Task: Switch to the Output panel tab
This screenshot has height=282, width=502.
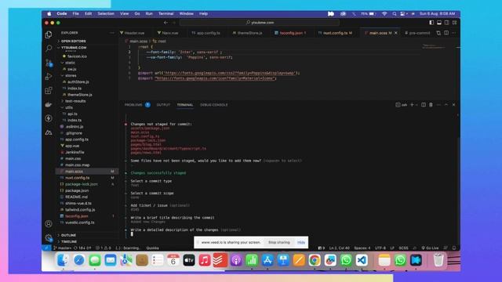Action: pos(163,105)
